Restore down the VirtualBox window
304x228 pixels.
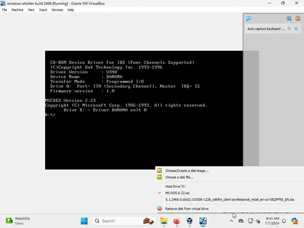[283, 3]
